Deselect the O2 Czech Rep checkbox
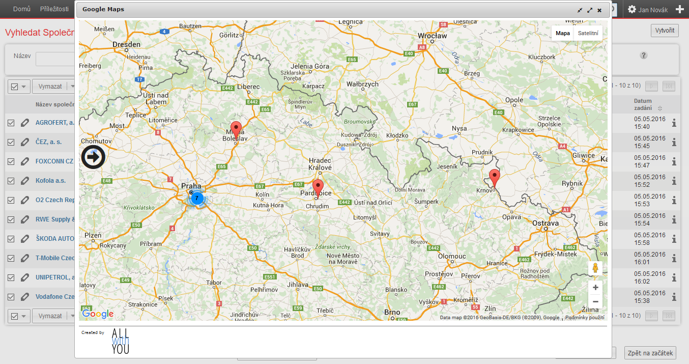 point(11,200)
